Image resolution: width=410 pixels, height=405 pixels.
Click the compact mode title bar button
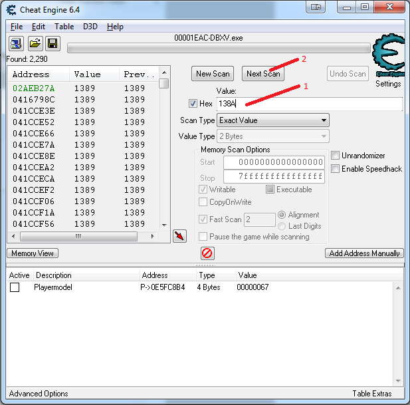pyautogui.click(x=316, y=7)
